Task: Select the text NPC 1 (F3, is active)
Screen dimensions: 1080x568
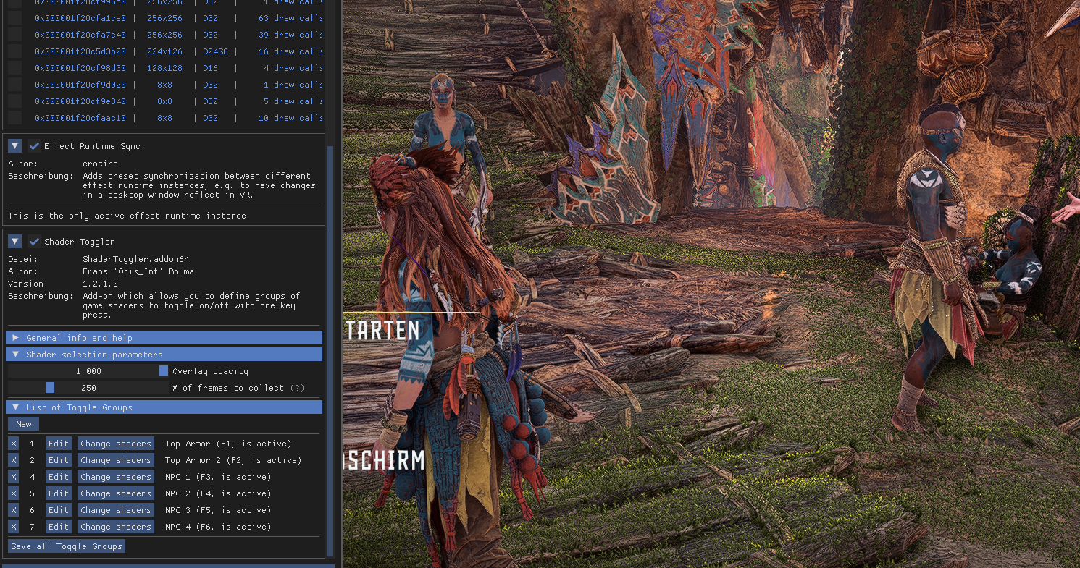Action: point(218,477)
